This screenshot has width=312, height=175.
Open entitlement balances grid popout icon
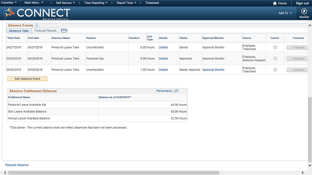(176, 91)
